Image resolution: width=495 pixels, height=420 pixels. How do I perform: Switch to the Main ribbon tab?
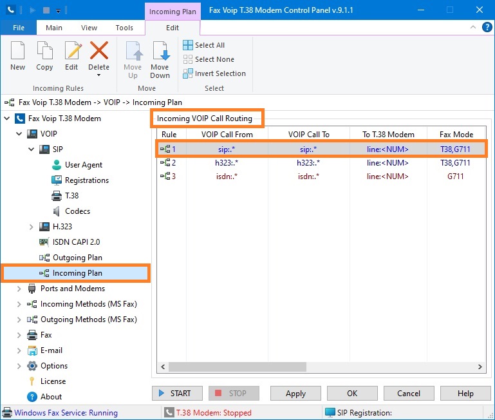54,28
